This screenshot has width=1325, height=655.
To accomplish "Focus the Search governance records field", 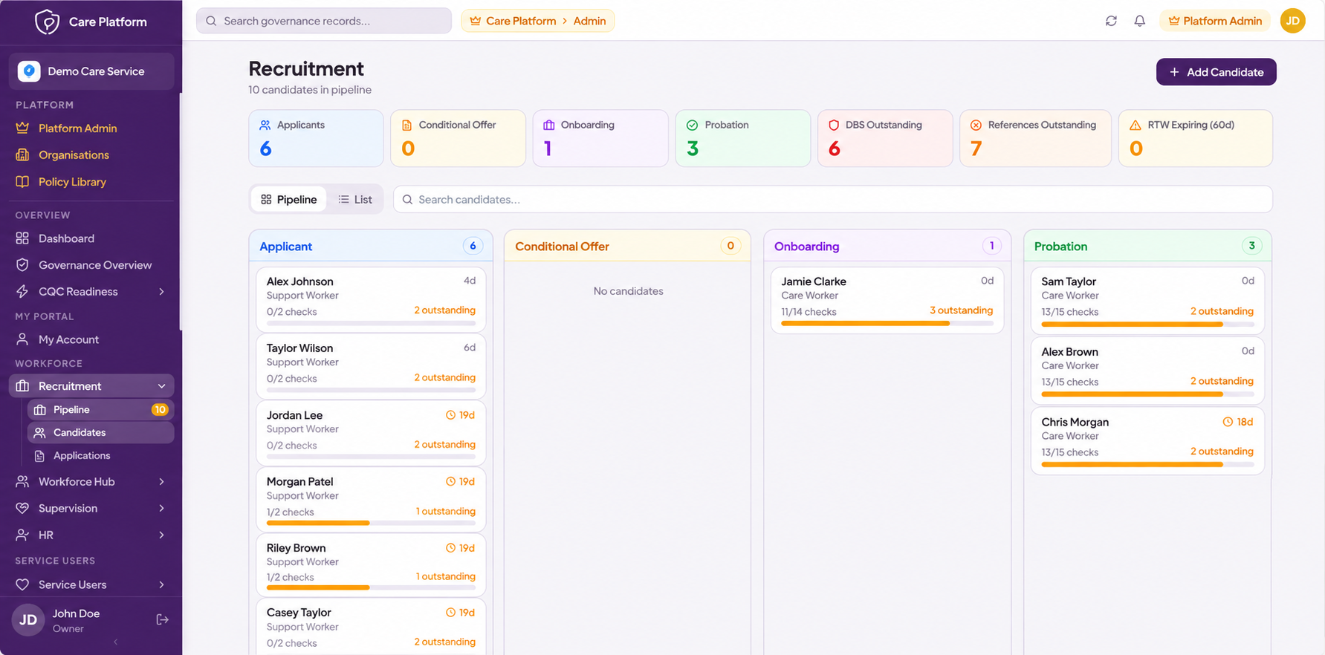I will [324, 21].
